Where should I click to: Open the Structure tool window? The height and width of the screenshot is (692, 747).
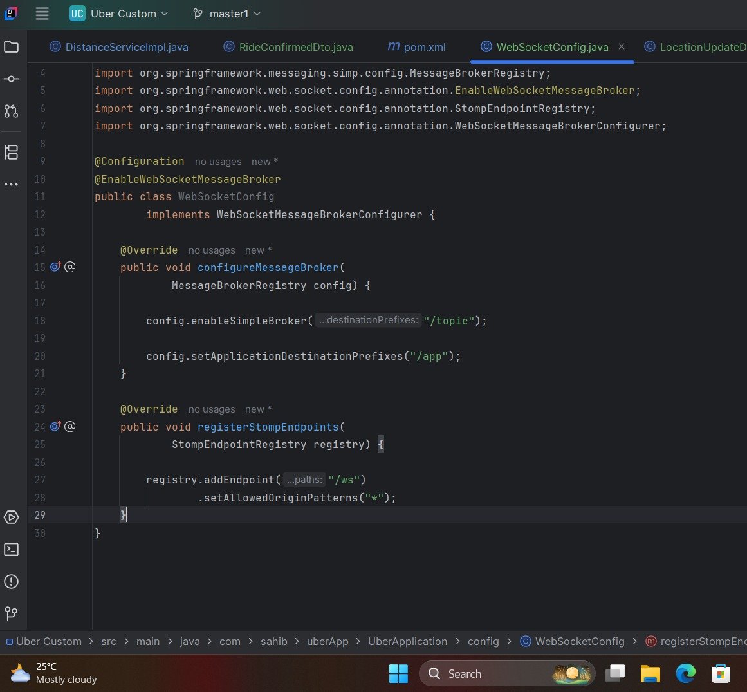(12, 153)
